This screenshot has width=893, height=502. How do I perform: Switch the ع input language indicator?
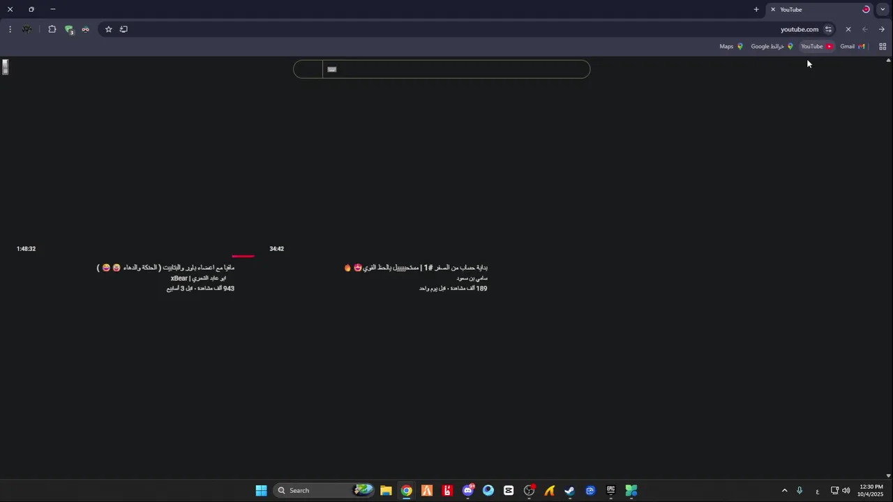818,491
